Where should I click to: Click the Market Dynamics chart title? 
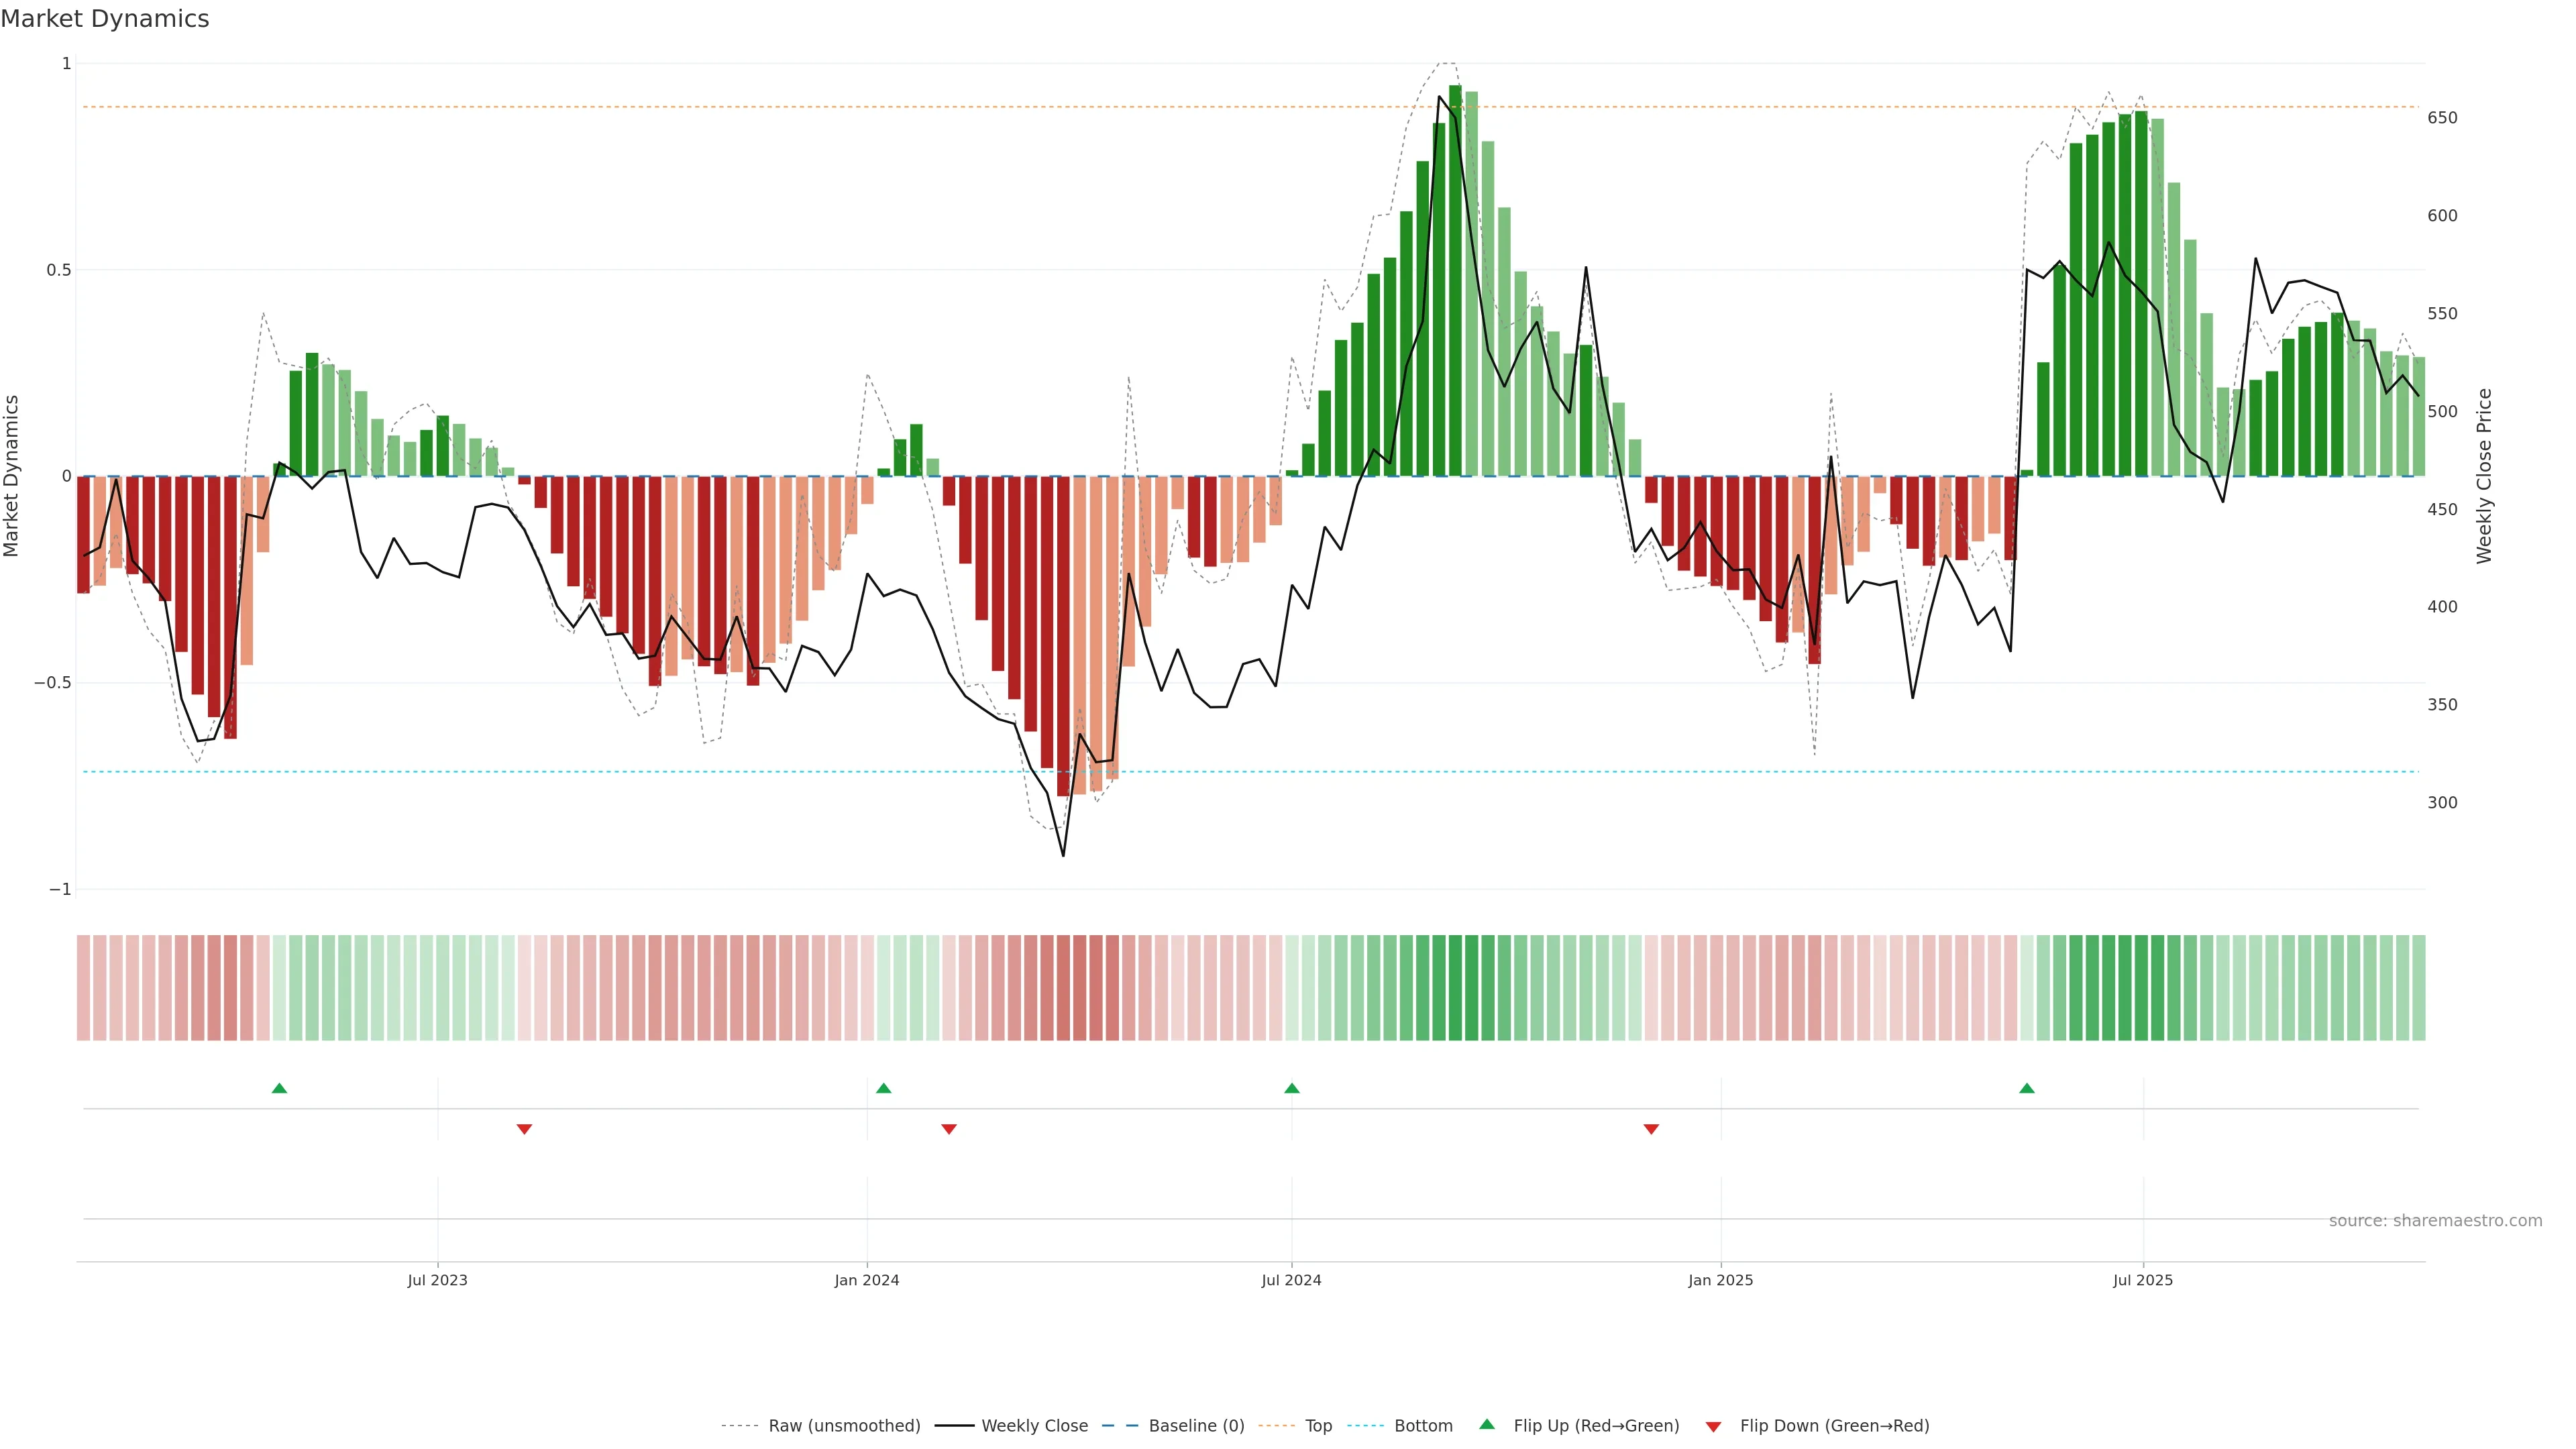[105, 19]
